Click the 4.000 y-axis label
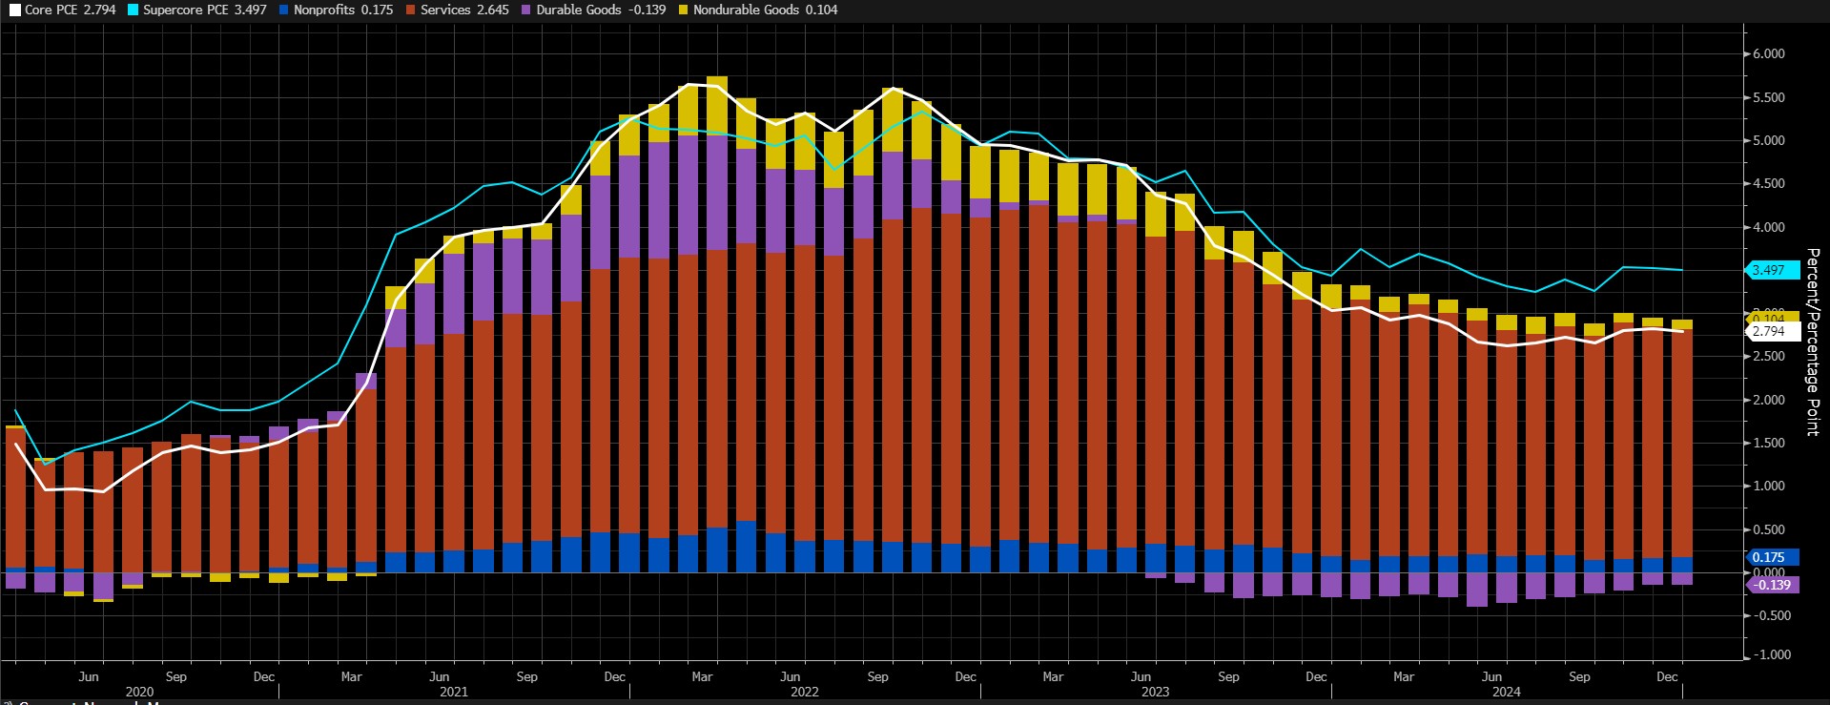The height and width of the screenshot is (705, 1830). point(1769,227)
